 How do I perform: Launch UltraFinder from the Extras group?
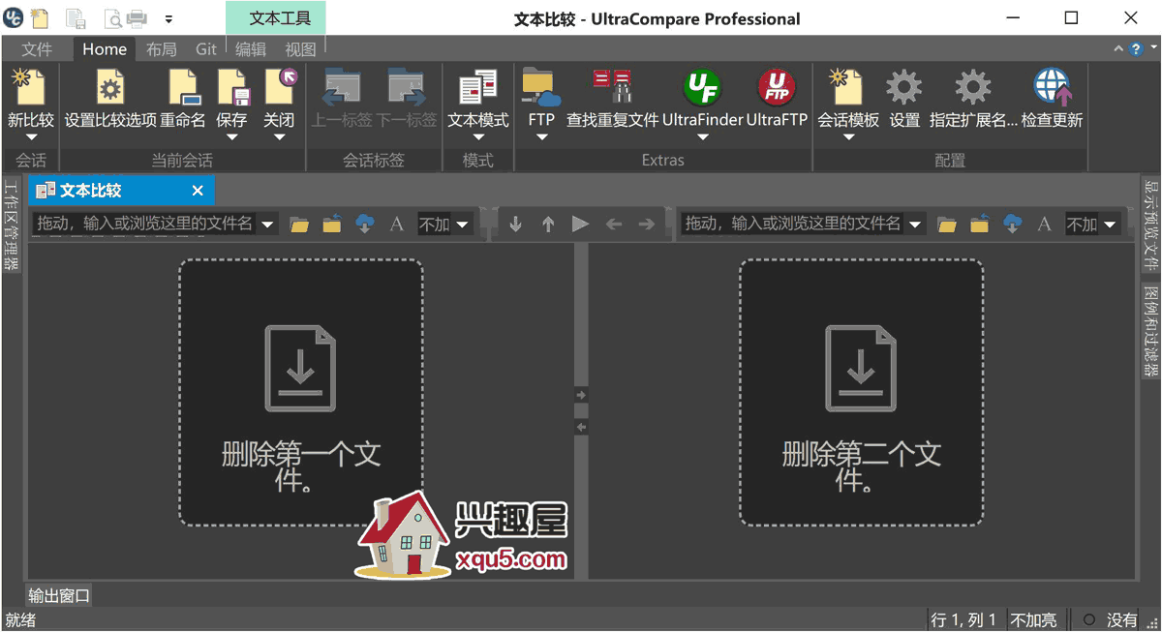[703, 87]
